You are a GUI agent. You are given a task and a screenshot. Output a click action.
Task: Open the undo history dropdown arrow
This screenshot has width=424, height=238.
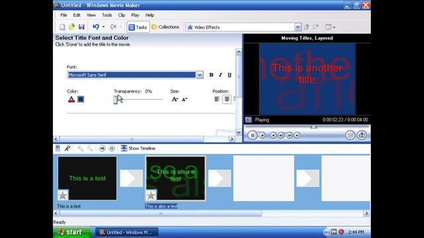click(103, 27)
